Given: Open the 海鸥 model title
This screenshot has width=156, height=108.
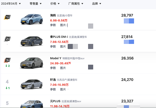Looking at the screenshot, I should (53, 15).
